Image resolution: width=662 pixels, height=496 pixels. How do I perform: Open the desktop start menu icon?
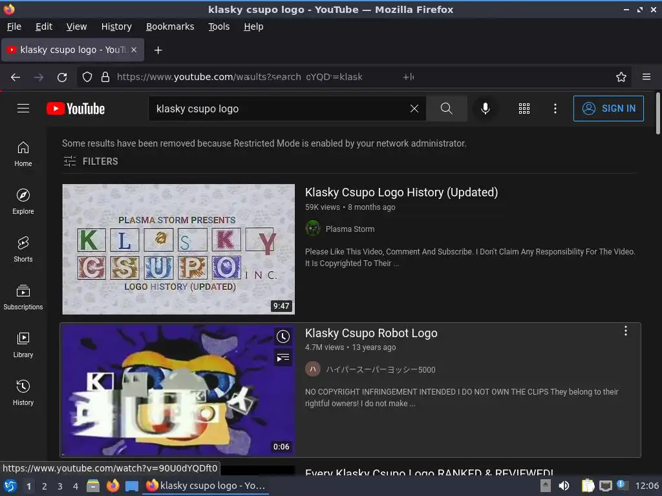click(10, 486)
